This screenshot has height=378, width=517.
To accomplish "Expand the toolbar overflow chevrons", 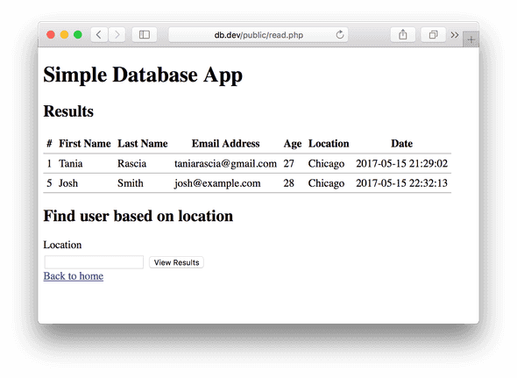I will tap(455, 35).
